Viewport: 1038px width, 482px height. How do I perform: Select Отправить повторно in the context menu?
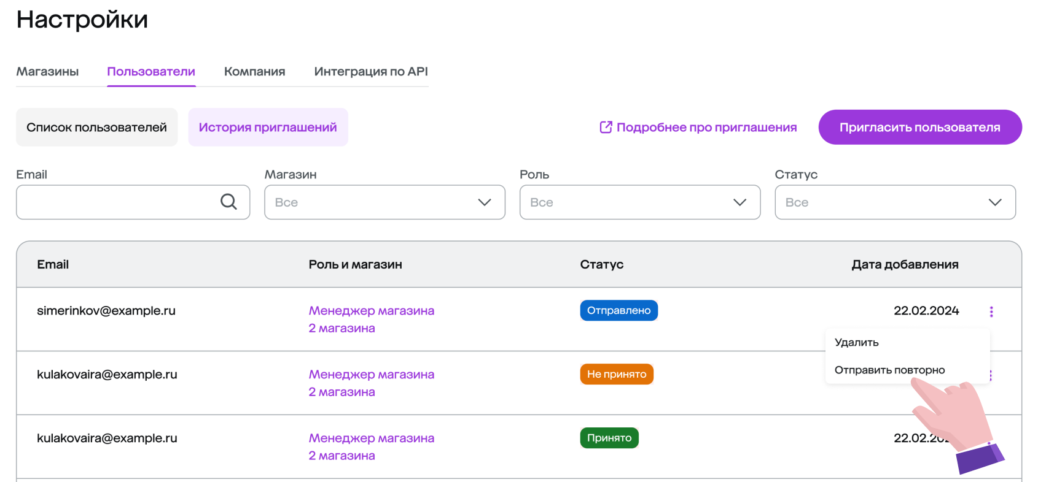coord(889,370)
